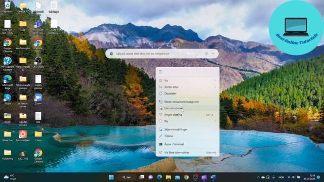Open Word from the taskbar
The height and width of the screenshot is (182, 324).
[x=213, y=177]
